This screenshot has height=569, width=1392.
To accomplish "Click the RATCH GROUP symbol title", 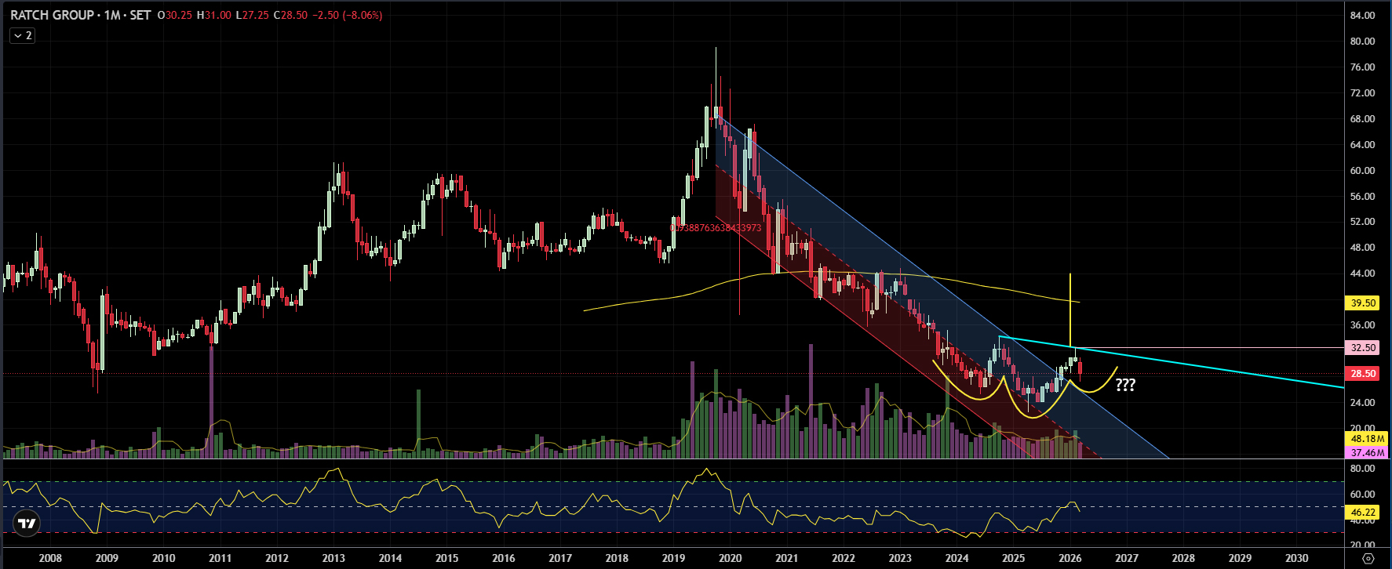I will click(x=51, y=15).
